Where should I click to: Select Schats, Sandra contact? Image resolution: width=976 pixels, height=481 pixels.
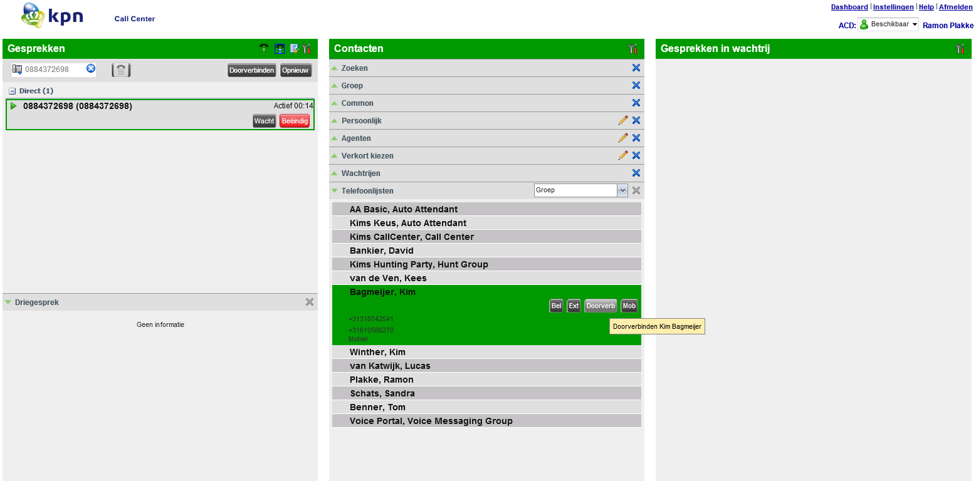coord(486,393)
